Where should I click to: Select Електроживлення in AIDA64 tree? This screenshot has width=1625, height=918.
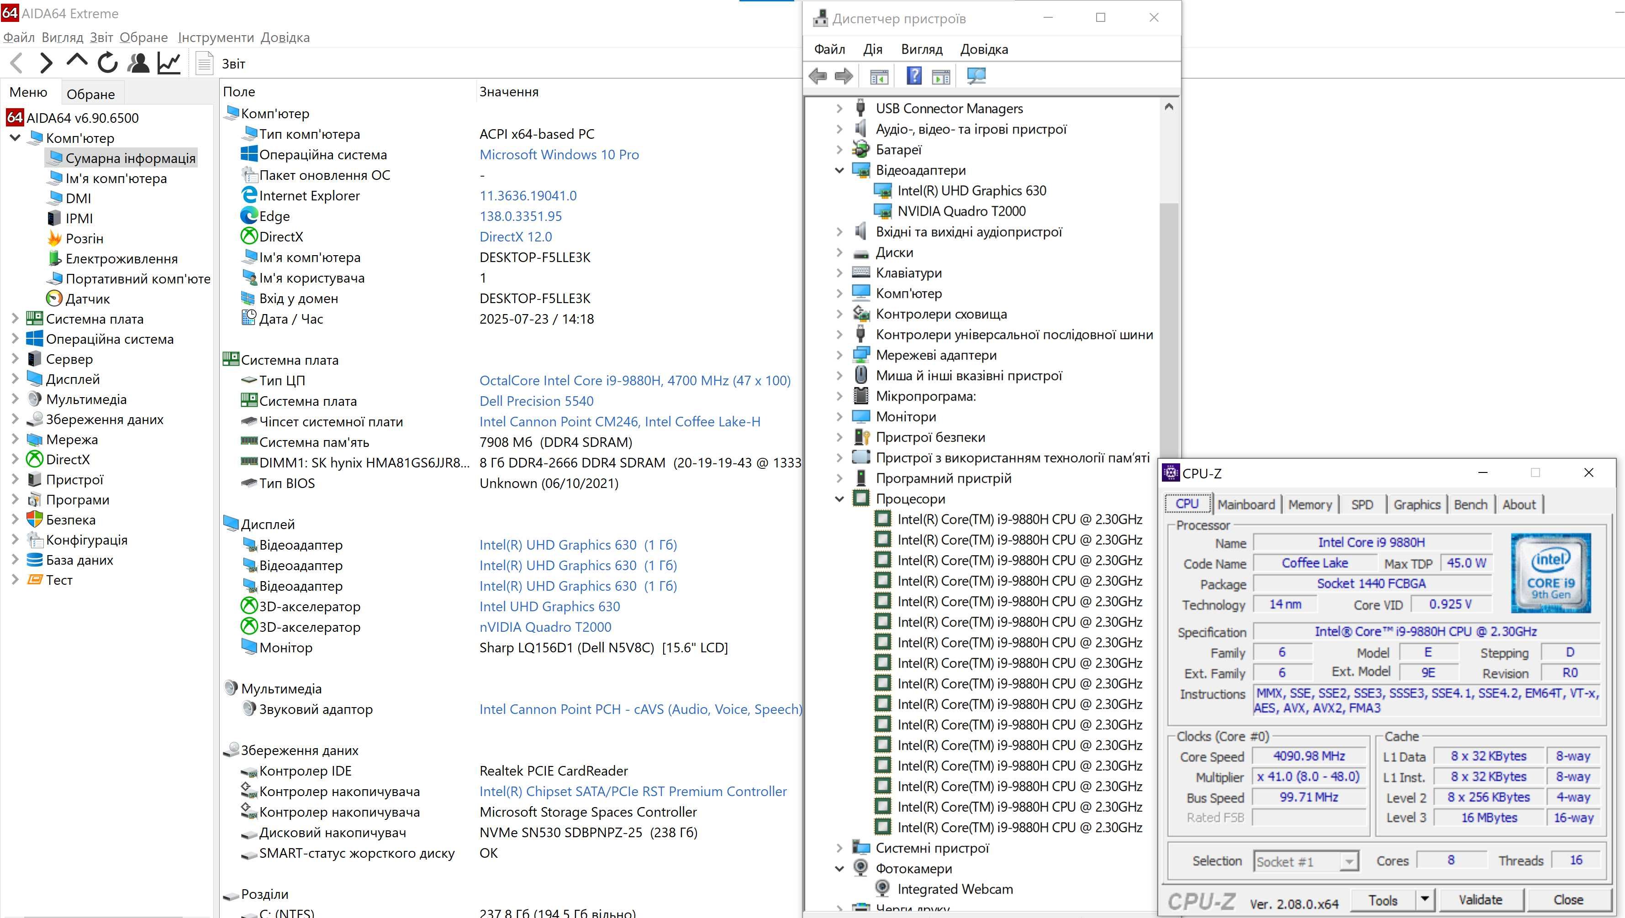(x=121, y=258)
